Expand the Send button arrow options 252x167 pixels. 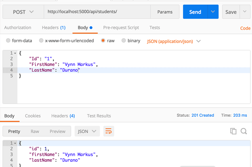[x=213, y=12]
